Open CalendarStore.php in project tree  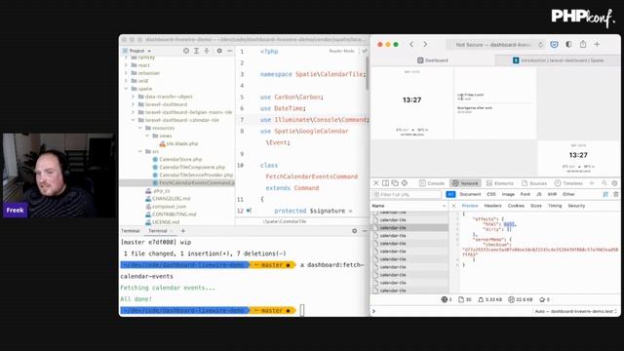click(x=180, y=159)
